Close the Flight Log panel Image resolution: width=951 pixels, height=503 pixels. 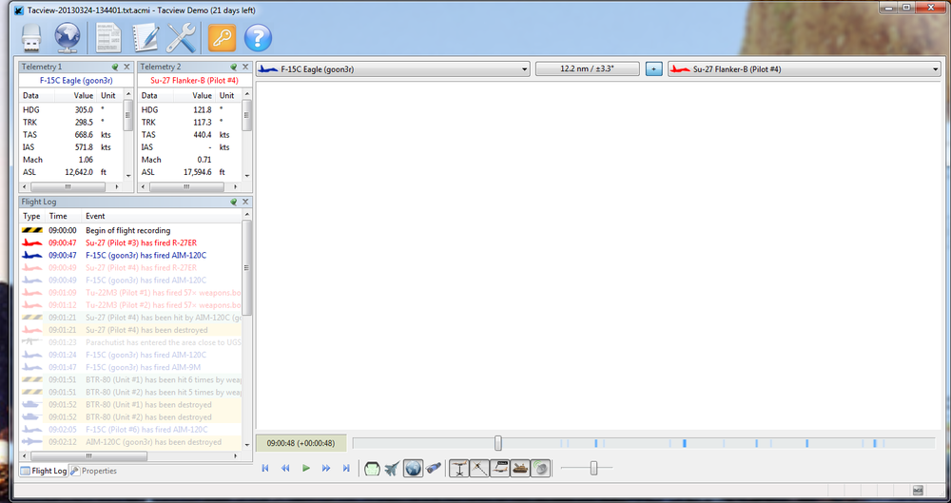tap(245, 202)
